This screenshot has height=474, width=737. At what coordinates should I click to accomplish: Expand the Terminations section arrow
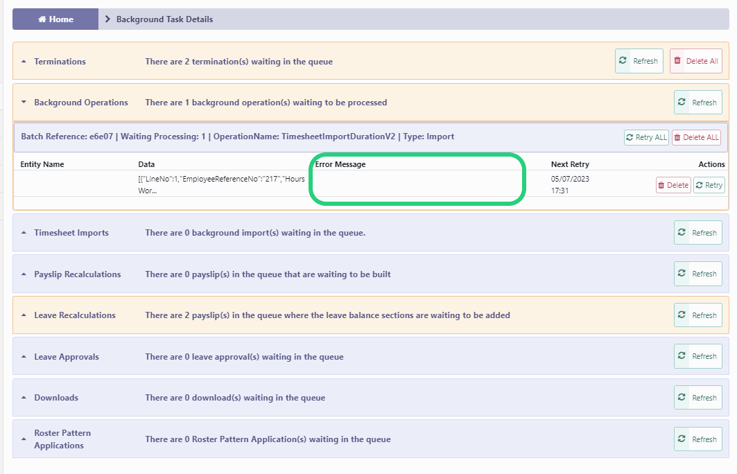[x=24, y=62]
